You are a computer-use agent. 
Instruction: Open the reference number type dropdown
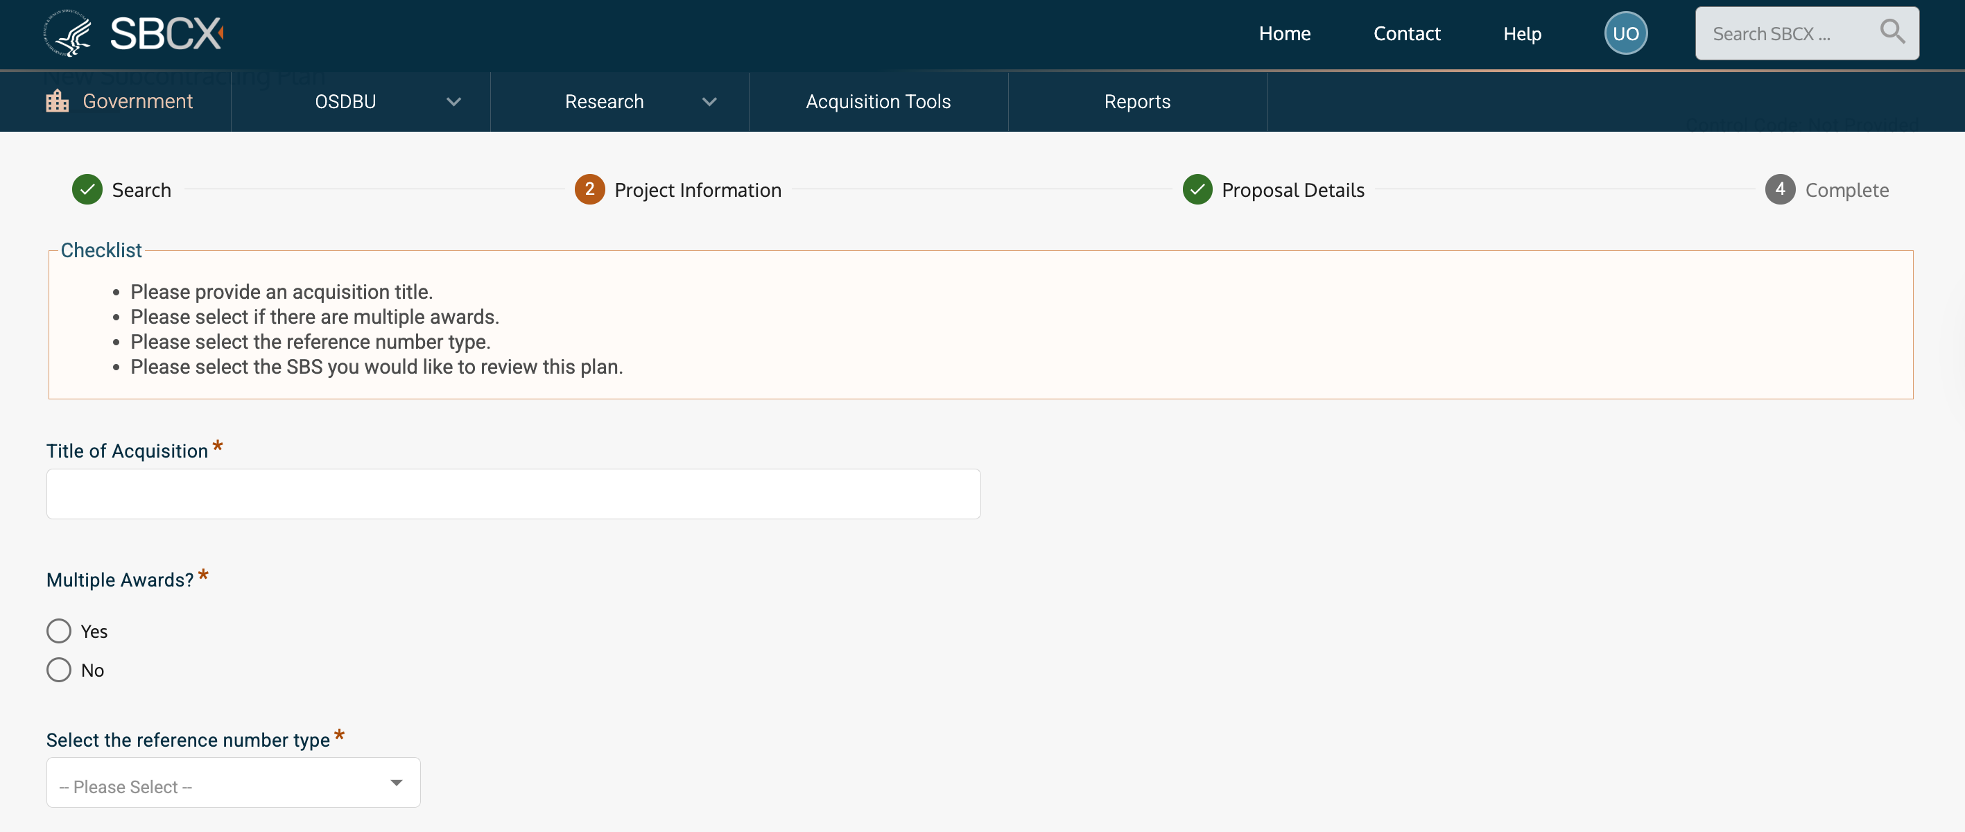(x=233, y=783)
